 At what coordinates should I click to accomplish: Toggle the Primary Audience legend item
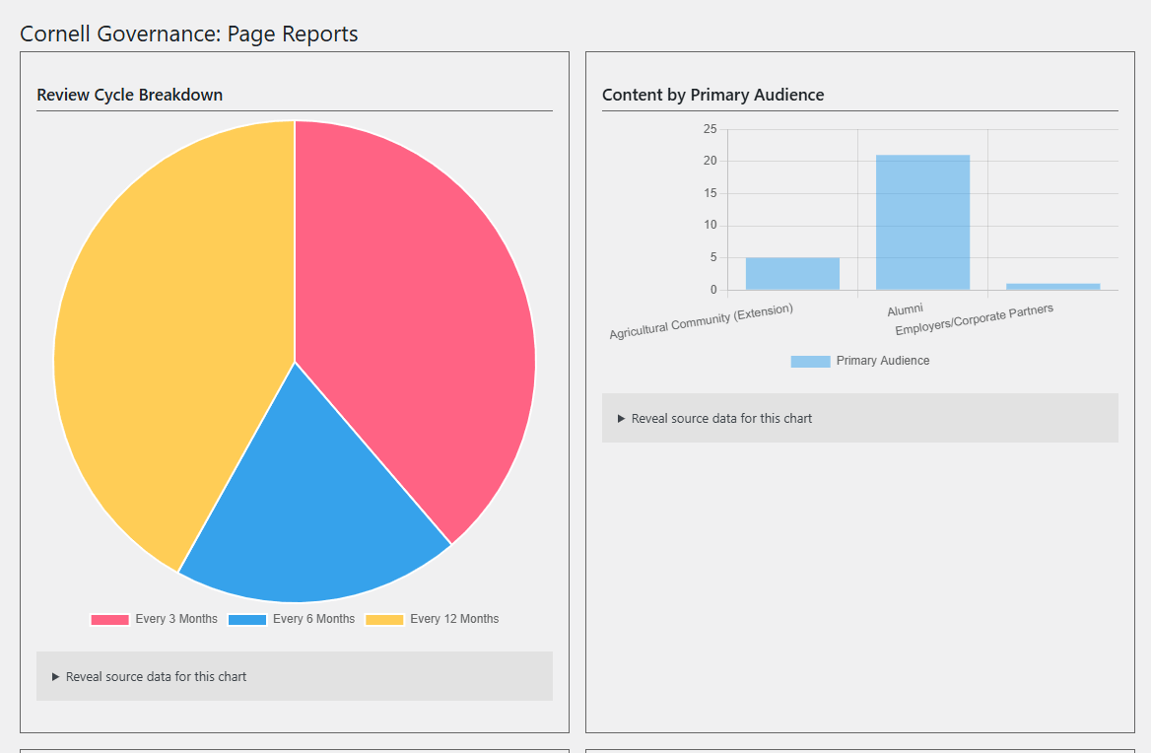(x=859, y=361)
